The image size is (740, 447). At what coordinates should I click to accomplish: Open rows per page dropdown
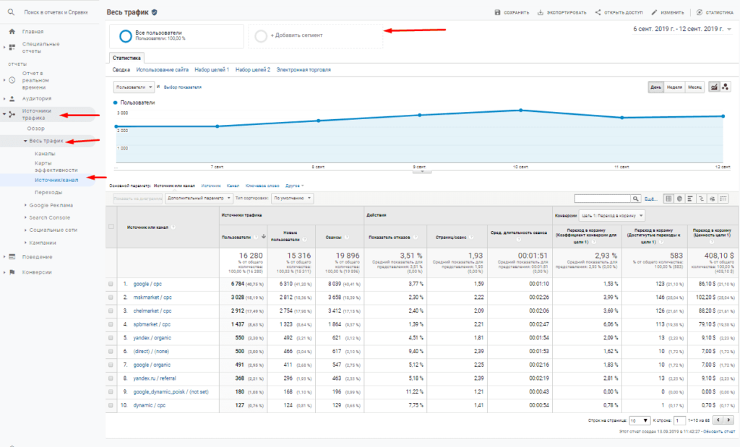pyautogui.click(x=640, y=420)
